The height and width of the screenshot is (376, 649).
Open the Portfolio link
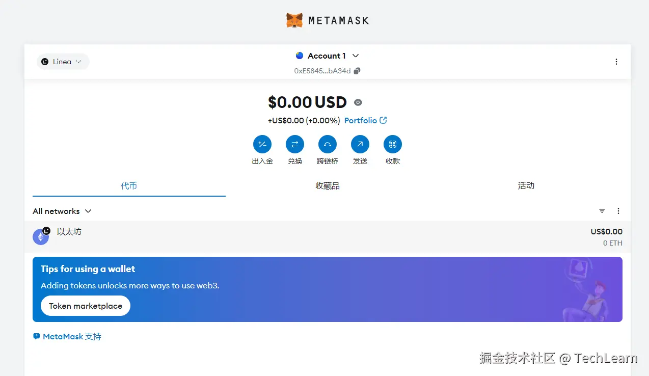365,120
